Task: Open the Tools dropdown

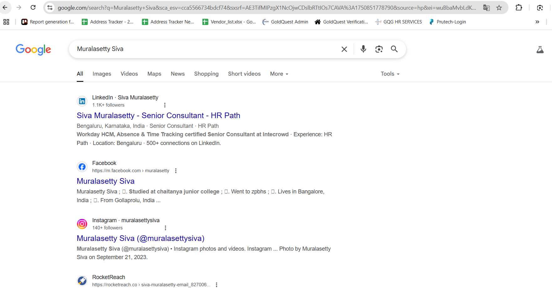Action: [390, 74]
